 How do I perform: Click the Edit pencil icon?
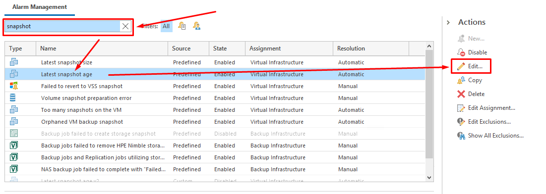tap(461, 66)
